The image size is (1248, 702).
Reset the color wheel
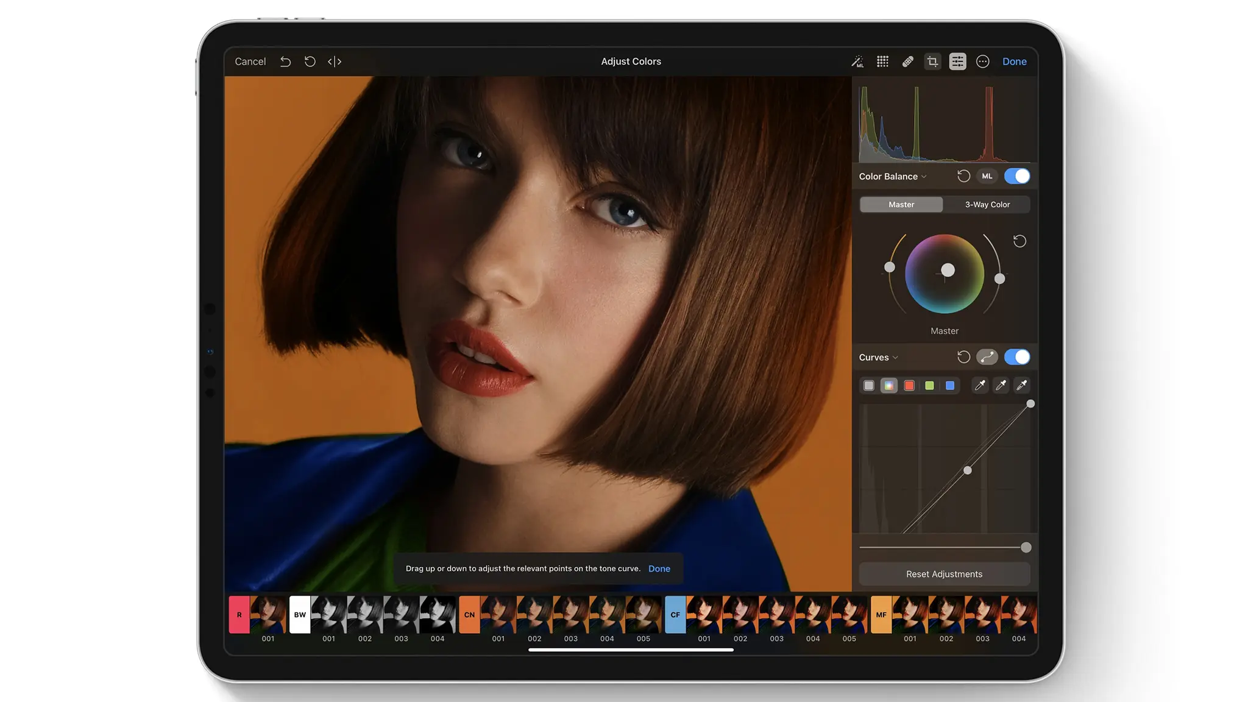pos(1019,241)
